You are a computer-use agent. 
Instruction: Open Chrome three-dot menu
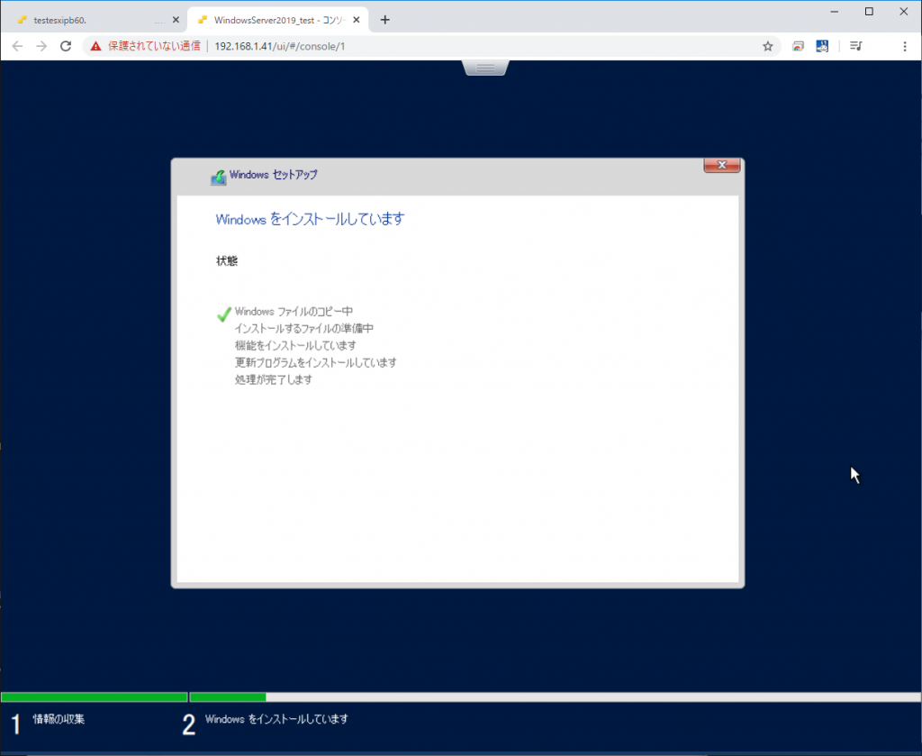pos(904,46)
